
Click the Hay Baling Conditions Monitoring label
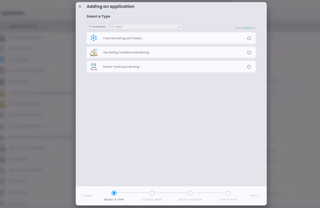(x=126, y=52)
